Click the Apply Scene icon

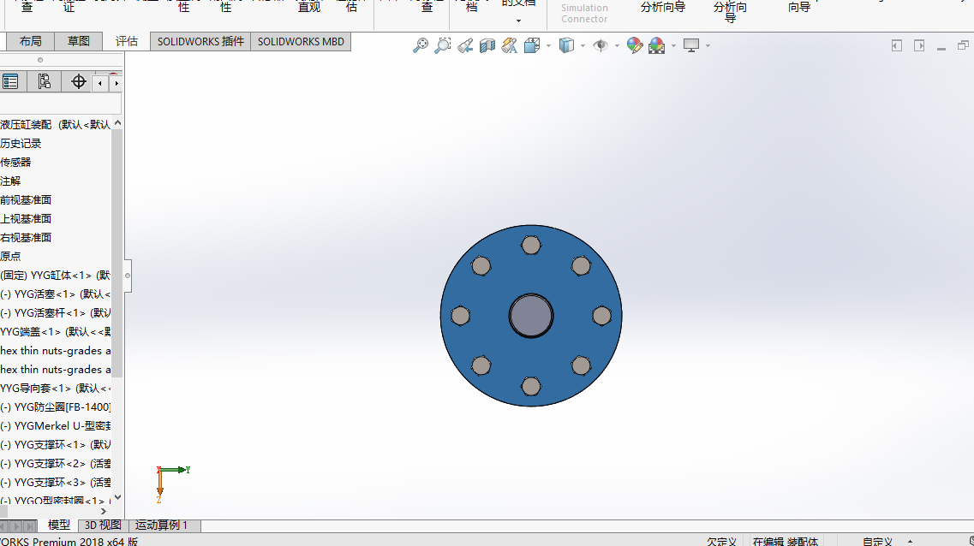[x=656, y=45]
